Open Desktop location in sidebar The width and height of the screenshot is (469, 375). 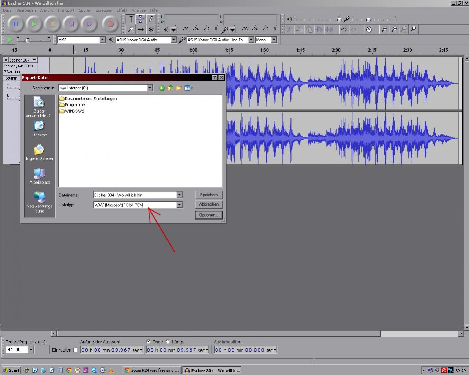click(40, 129)
